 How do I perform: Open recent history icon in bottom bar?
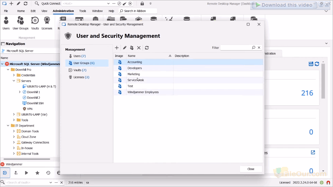point(48,173)
